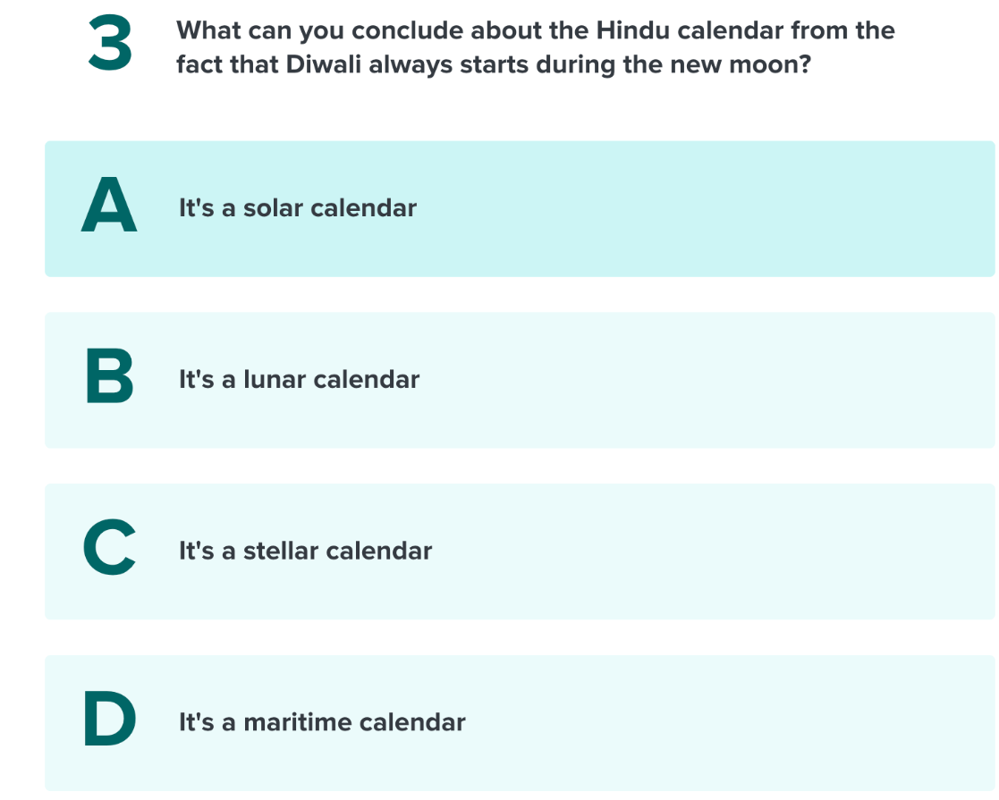
Task: Select answer letter A
Action: 109,205
